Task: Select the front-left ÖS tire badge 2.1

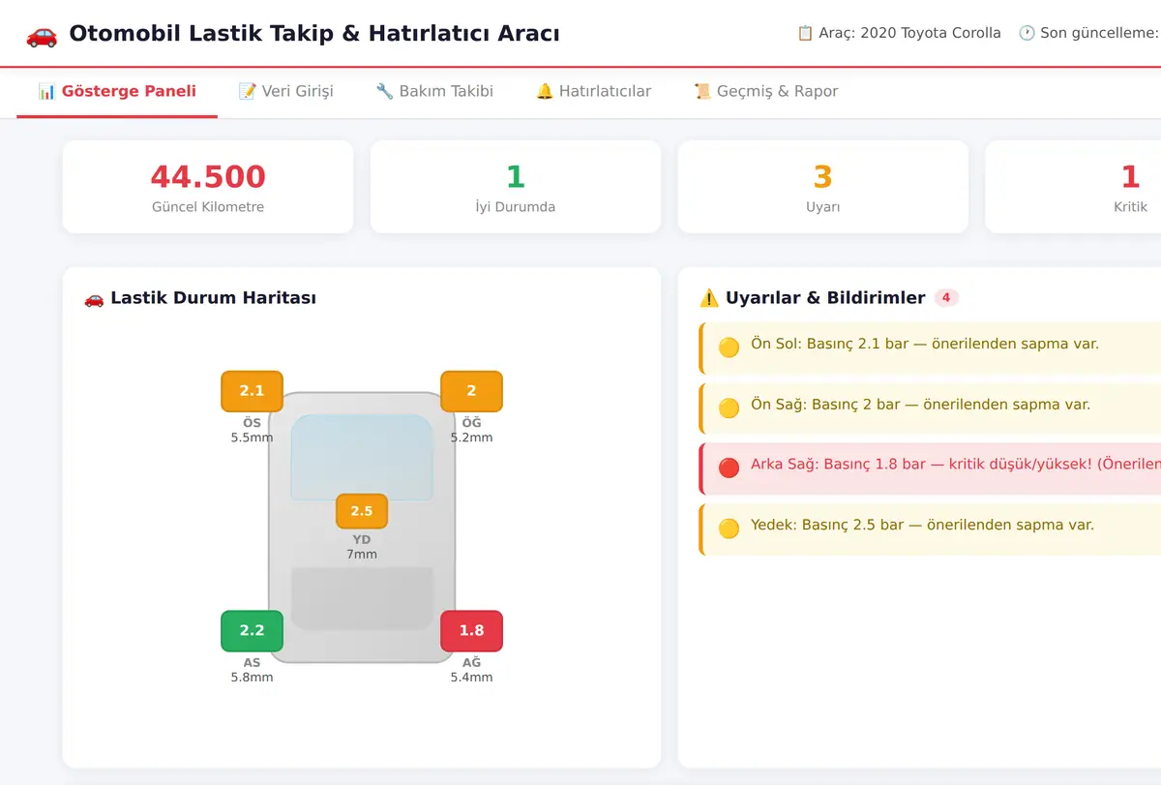Action: click(252, 391)
